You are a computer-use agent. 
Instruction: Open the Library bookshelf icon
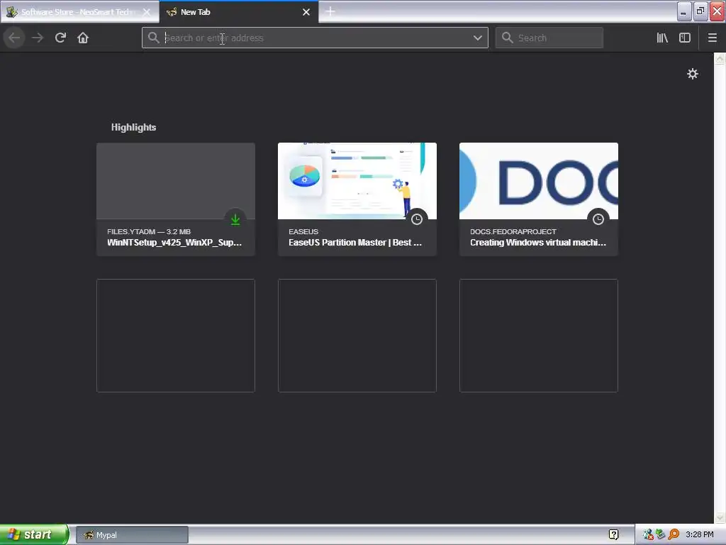click(x=662, y=38)
